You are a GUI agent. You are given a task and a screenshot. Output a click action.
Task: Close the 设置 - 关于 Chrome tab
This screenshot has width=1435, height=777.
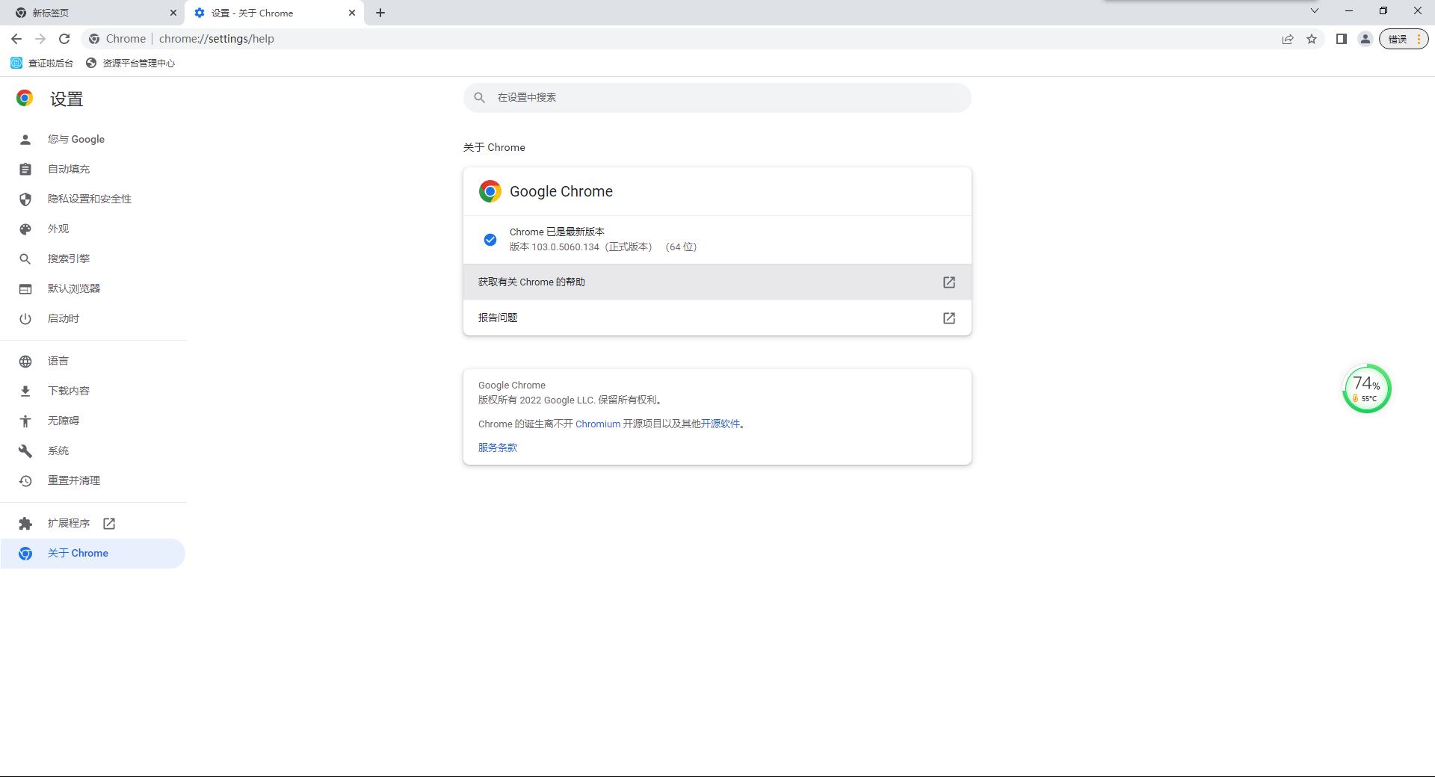coord(352,13)
